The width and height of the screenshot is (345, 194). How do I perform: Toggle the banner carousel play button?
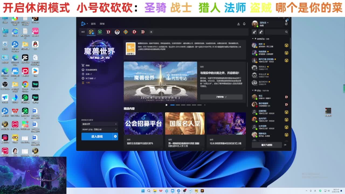point(167,105)
